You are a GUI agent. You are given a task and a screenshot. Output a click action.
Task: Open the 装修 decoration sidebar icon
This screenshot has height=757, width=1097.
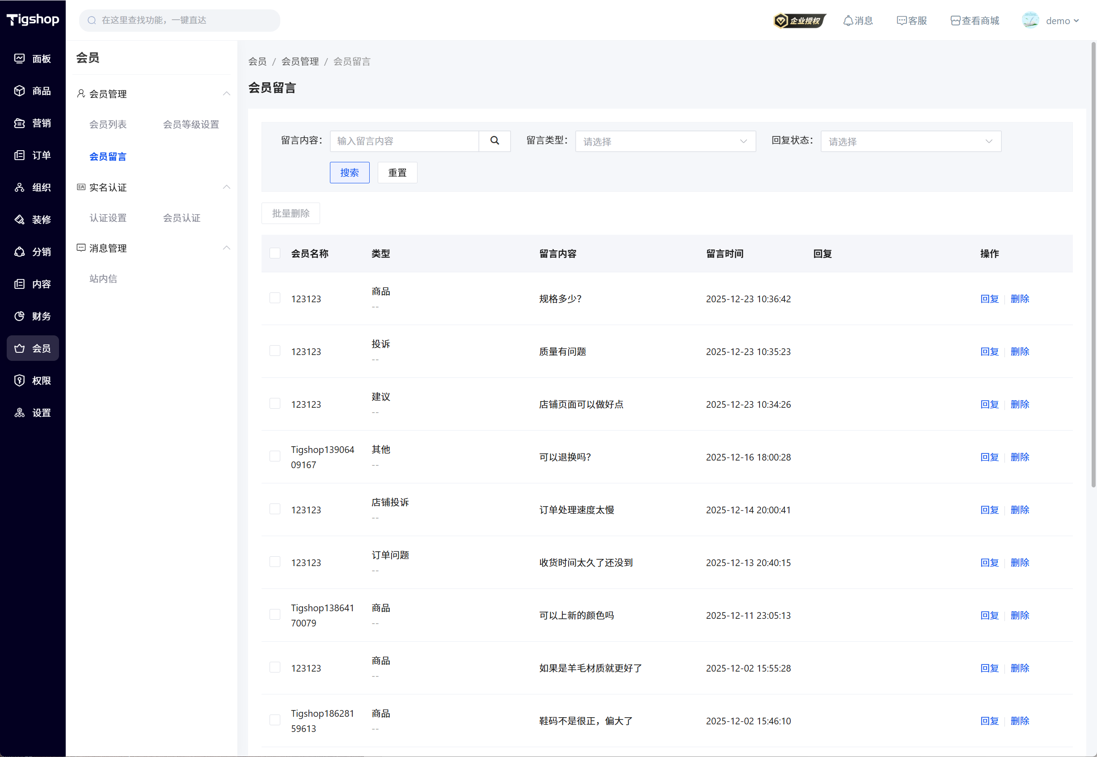point(19,220)
